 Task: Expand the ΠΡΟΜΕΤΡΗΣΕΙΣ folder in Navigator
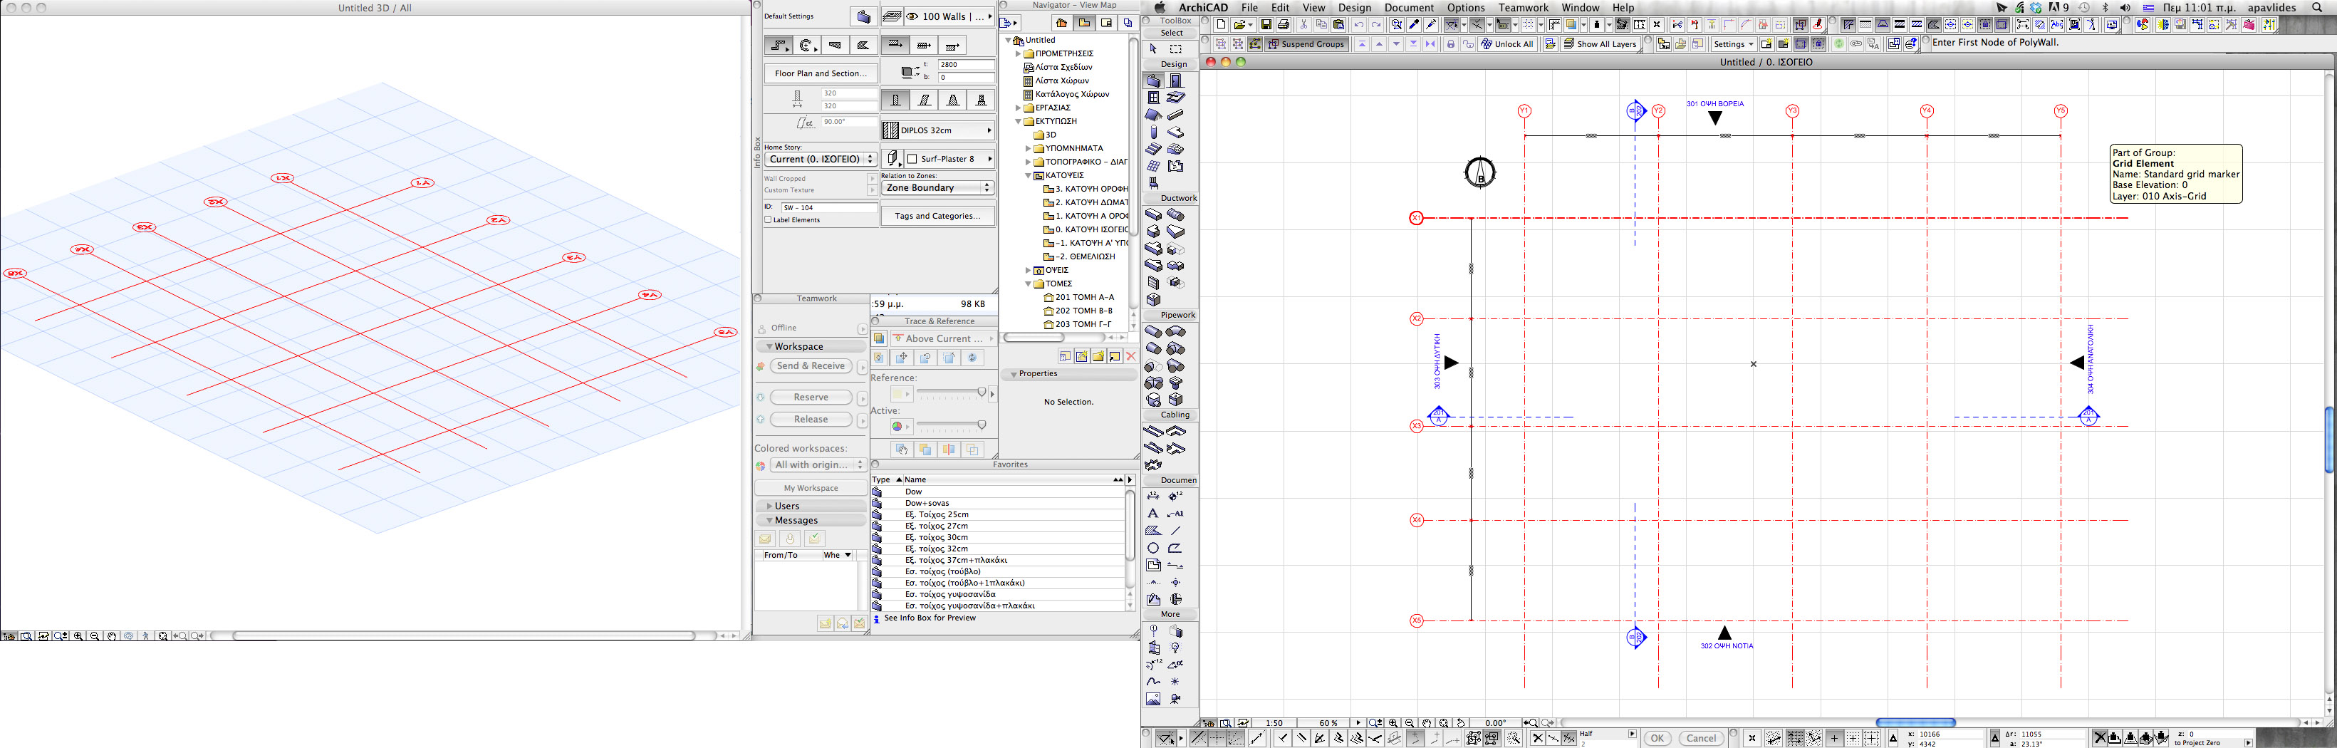pos(1018,53)
